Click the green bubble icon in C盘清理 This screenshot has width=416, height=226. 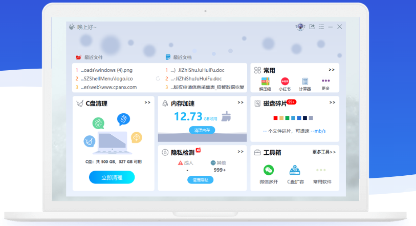coord(98,123)
